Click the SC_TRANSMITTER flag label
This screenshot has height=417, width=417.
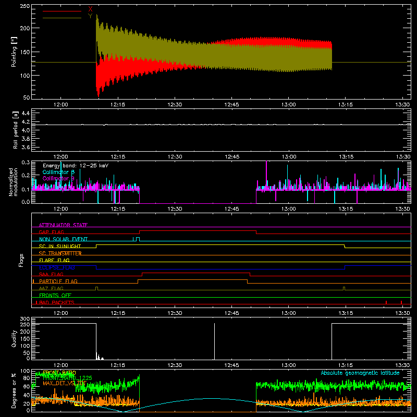(x=60, y=253)
